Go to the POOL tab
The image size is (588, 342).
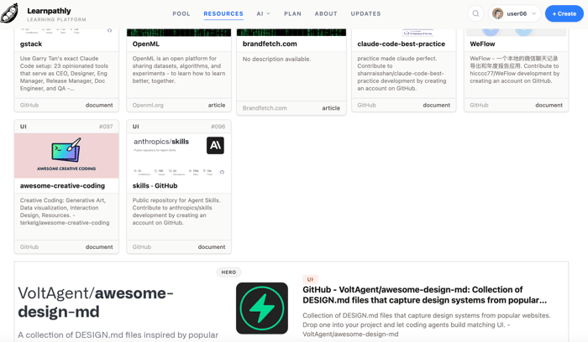pyautogui.click(x=181, y=14)
